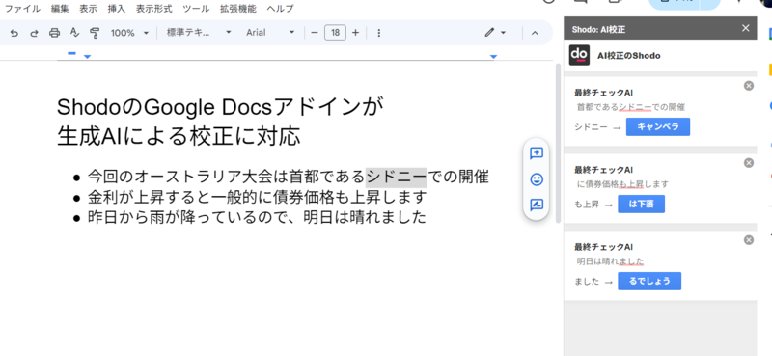Click the Shodo 'do' logo
Viewport: 772px width, 356px height.
(x=579, y=55)
